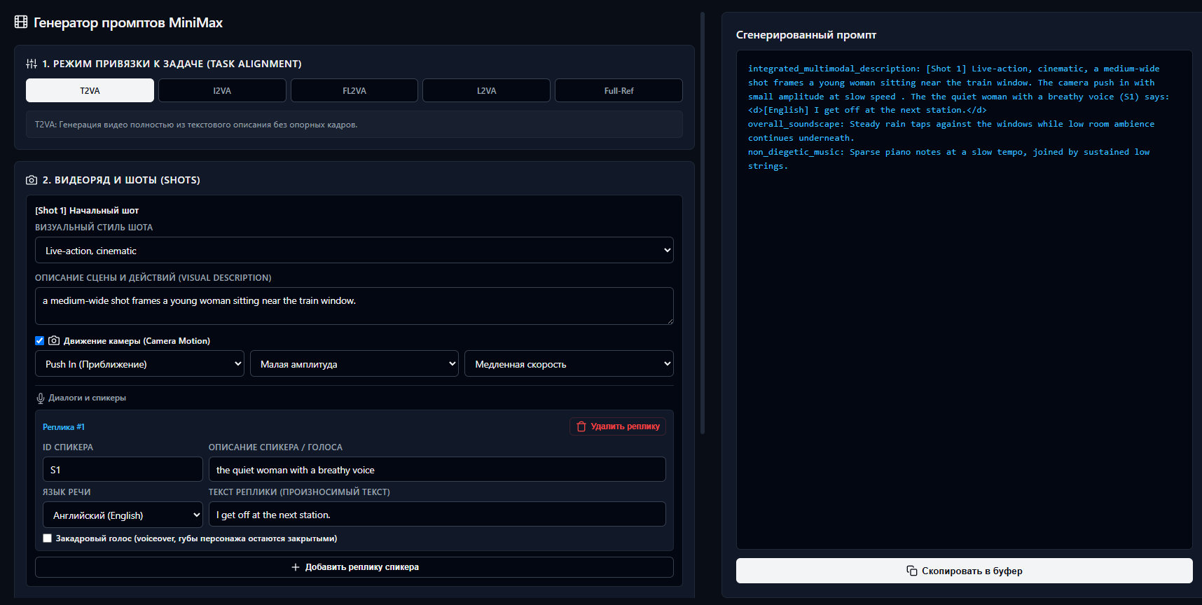Open the Медленная скорость dropdown
1202x605 pixels.
569,363
